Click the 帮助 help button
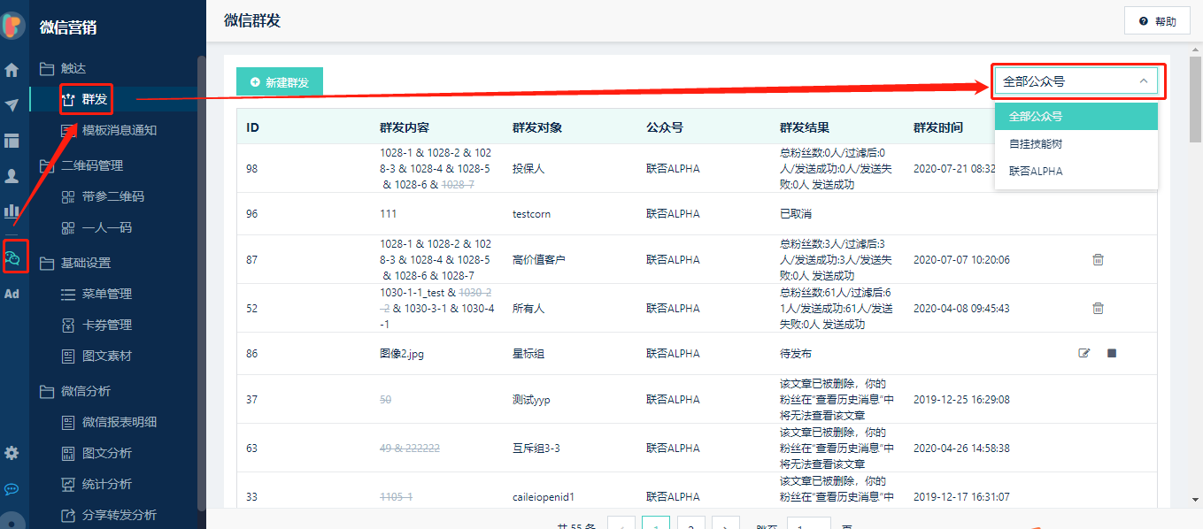 tap(1157, 21)
